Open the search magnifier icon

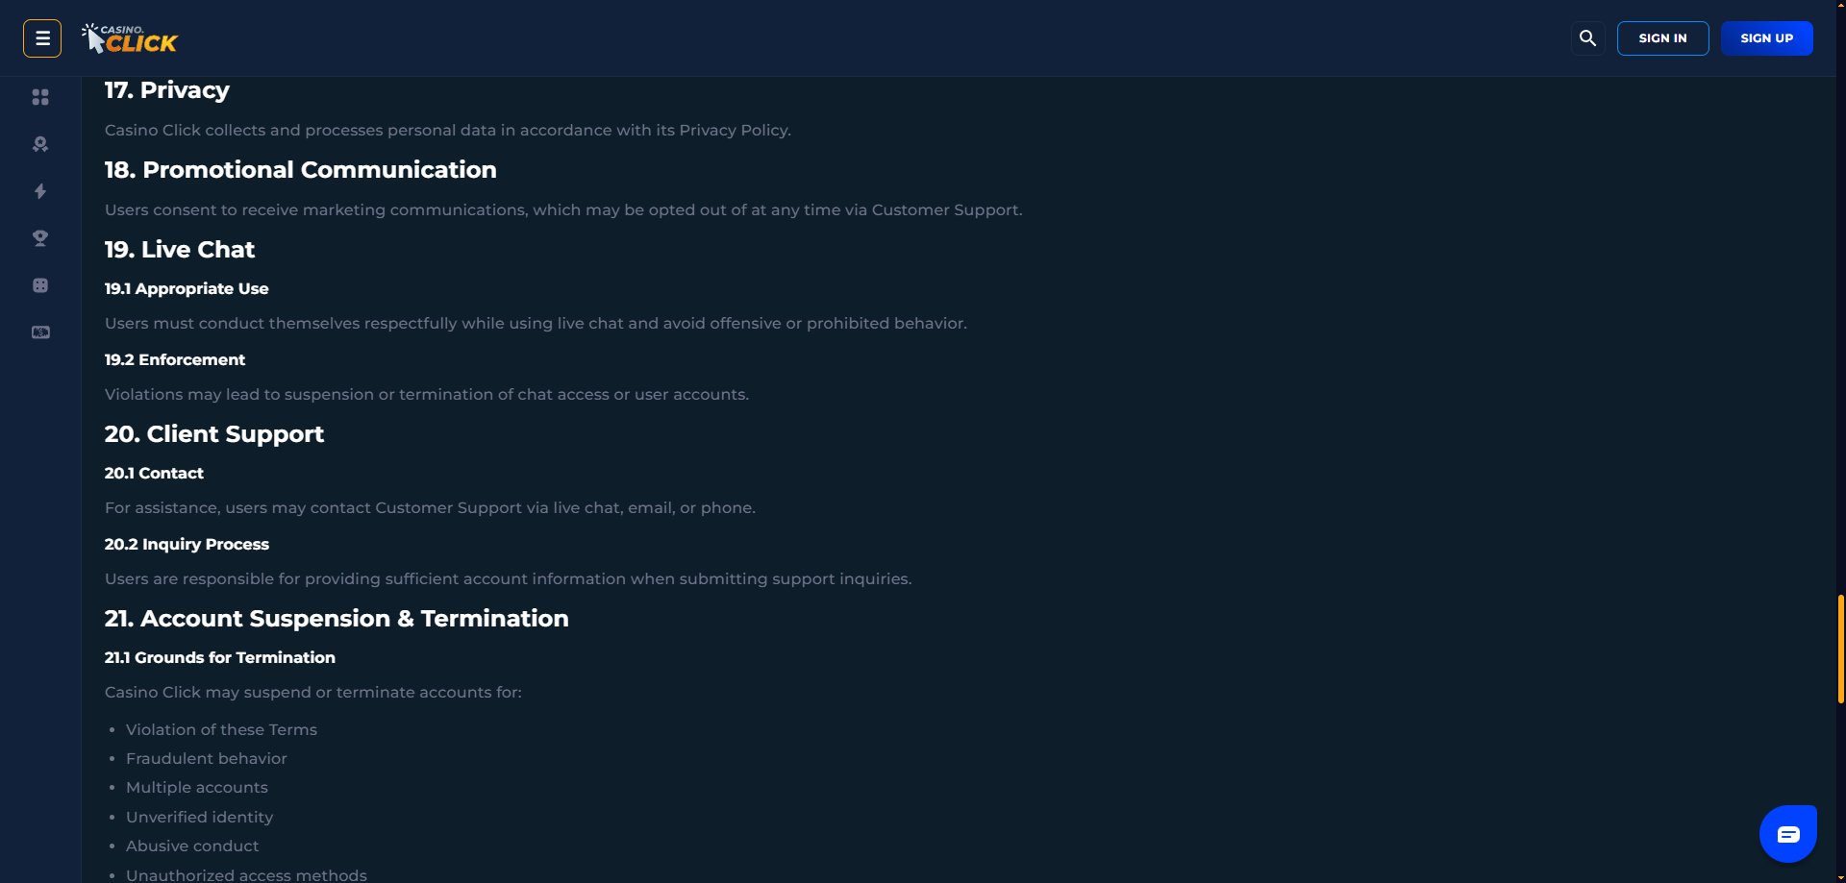tap(1587, 38)
